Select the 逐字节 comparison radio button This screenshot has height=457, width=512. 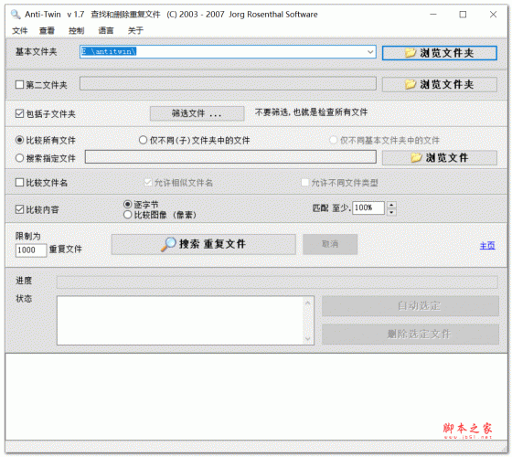coord(127,205)
